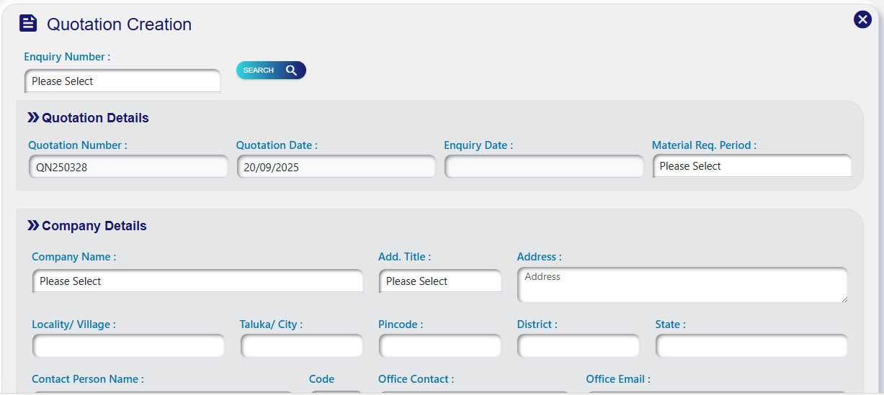Click into the Address text area
Viewport: 884px width, 395px height.
pos(682,286)
